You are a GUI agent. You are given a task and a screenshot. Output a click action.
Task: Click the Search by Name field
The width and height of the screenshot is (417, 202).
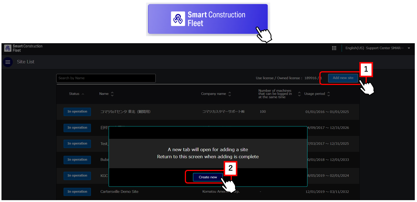coord(106,78)
